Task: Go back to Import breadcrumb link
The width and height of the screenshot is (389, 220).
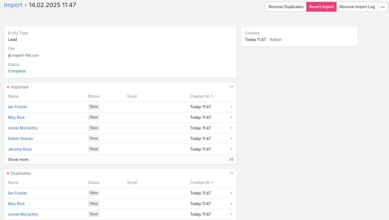Action: (13, 5)
